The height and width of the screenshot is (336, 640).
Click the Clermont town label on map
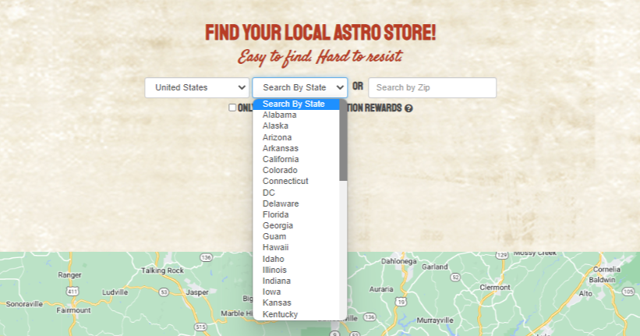[493, 287]
